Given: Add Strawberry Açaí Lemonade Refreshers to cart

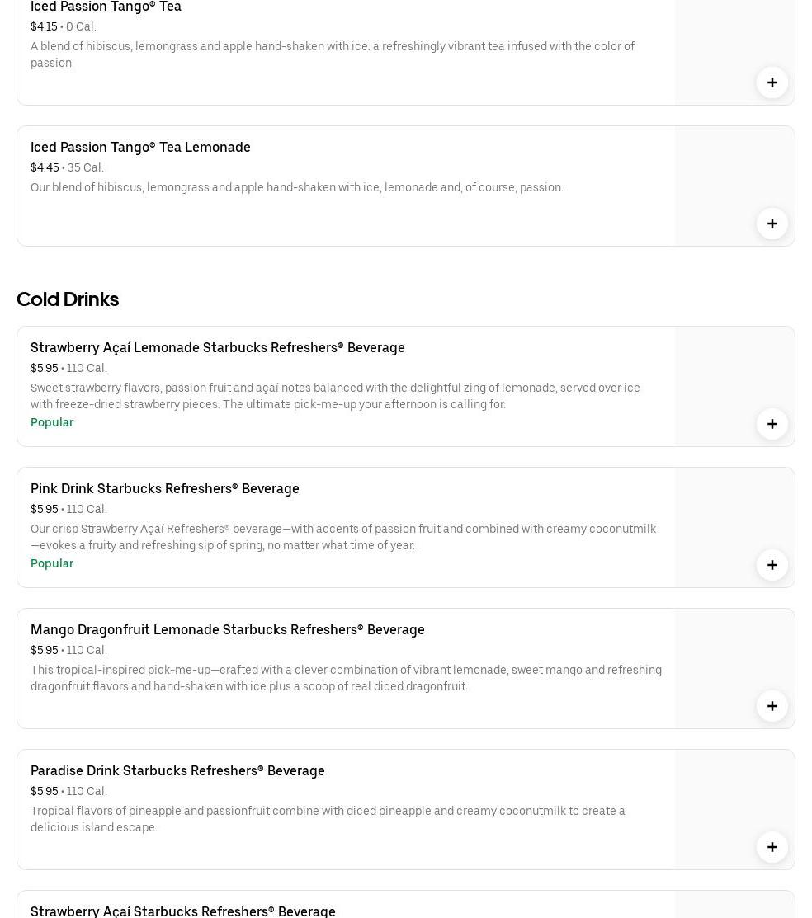Looking at the screenshot, I should (772, 424).
